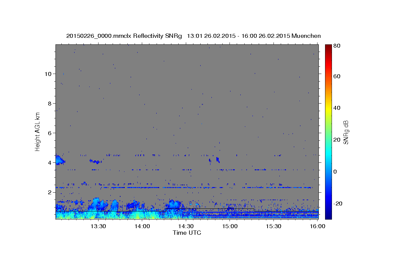Image resolution: width=394 pixels, height=263 pixels.
Task: Click the height tick label 8
Action: coord(49,103)
